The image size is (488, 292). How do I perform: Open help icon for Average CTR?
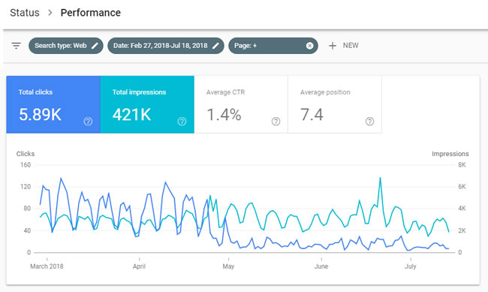point(276,122)
